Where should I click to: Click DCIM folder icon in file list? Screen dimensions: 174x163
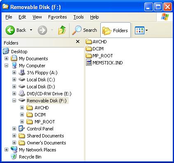(x=89, y=49)
